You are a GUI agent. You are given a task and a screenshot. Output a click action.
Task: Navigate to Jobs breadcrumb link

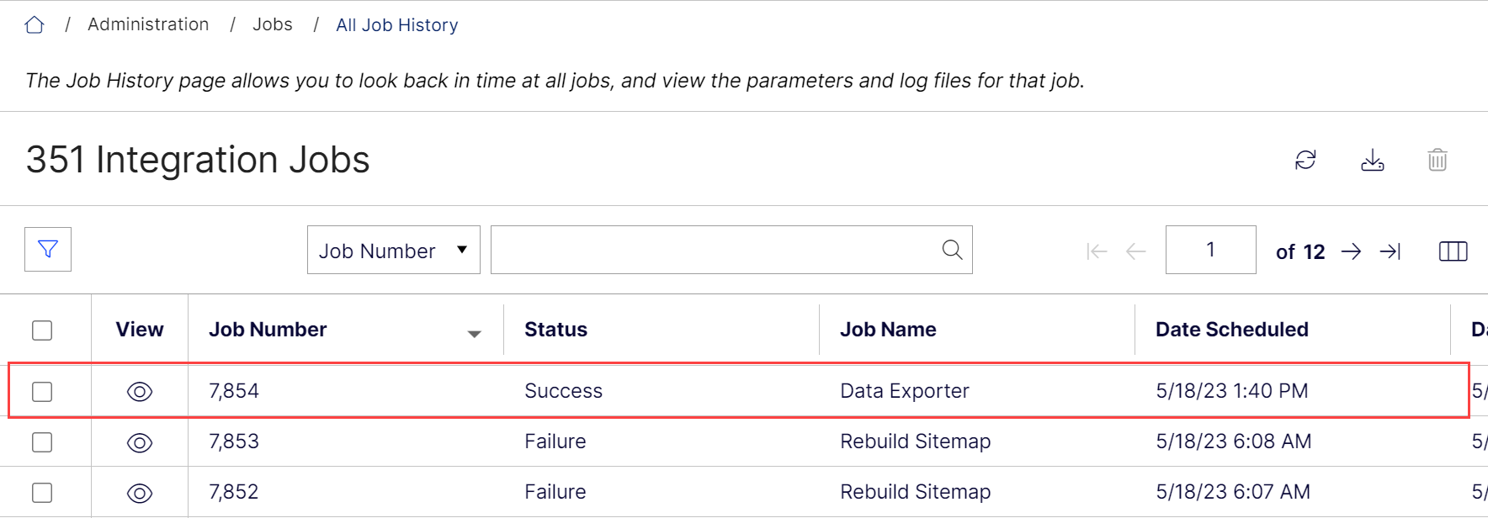(x=273, y=24)
